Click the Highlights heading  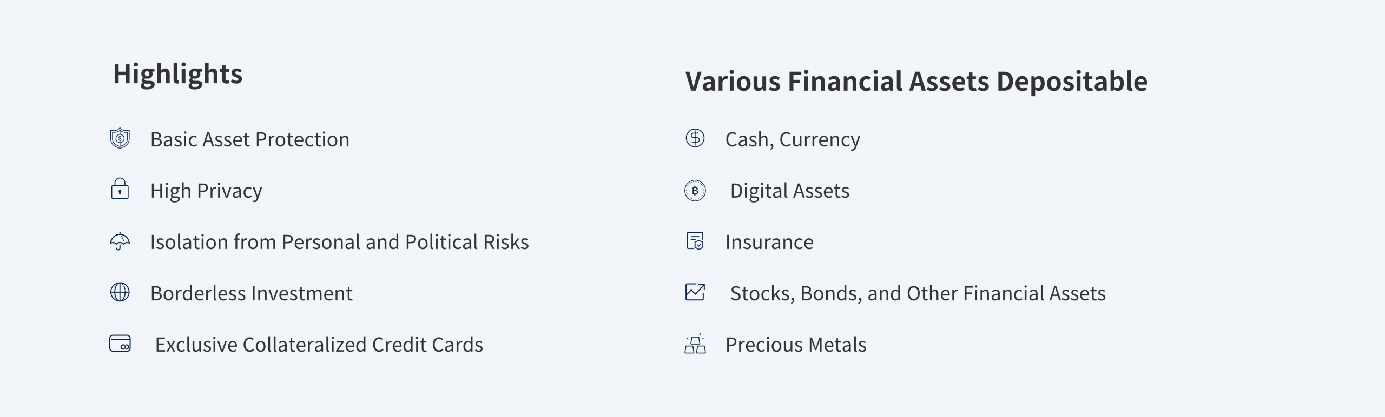pos(177,75)
